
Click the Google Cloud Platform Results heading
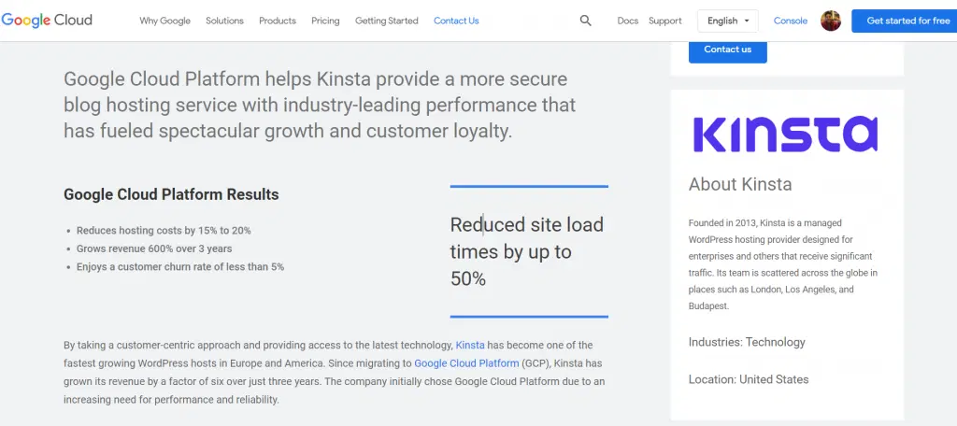171,194
